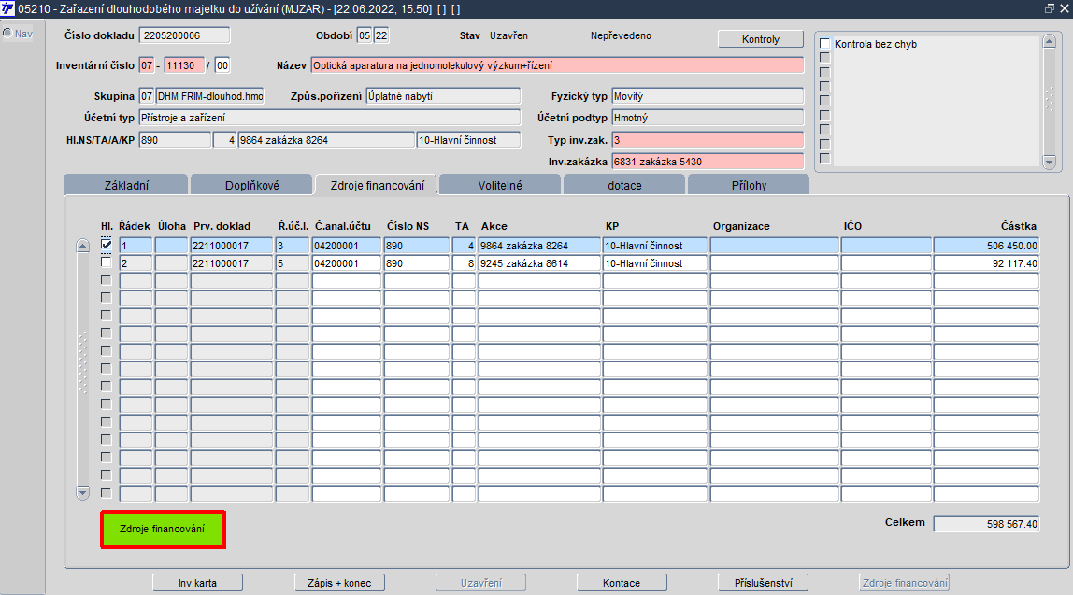This screenshot has width=1073, height=595.
Task: Select the Nav radio option
Action: coord(7,33)
